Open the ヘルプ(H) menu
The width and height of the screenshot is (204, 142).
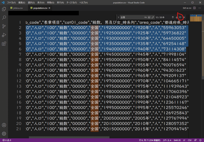click(84, 3)
